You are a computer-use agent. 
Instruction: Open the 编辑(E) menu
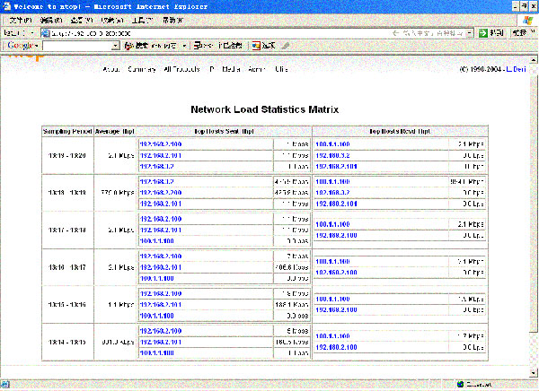tap(51, 21)
